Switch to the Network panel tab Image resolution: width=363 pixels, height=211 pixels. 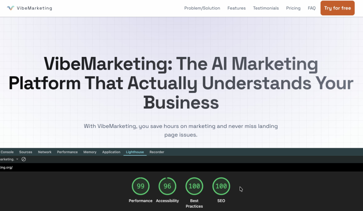(x=45, y=152)
